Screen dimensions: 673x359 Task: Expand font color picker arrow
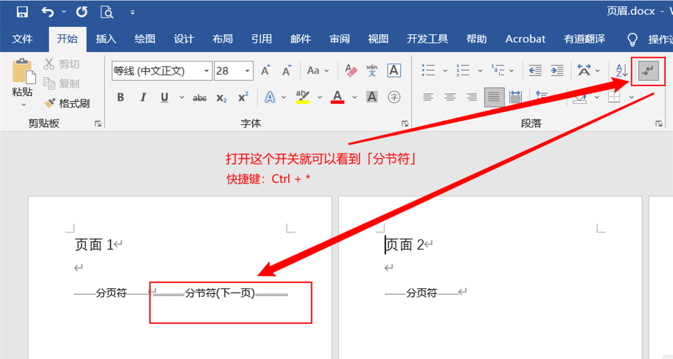click(x=354, y=98)
